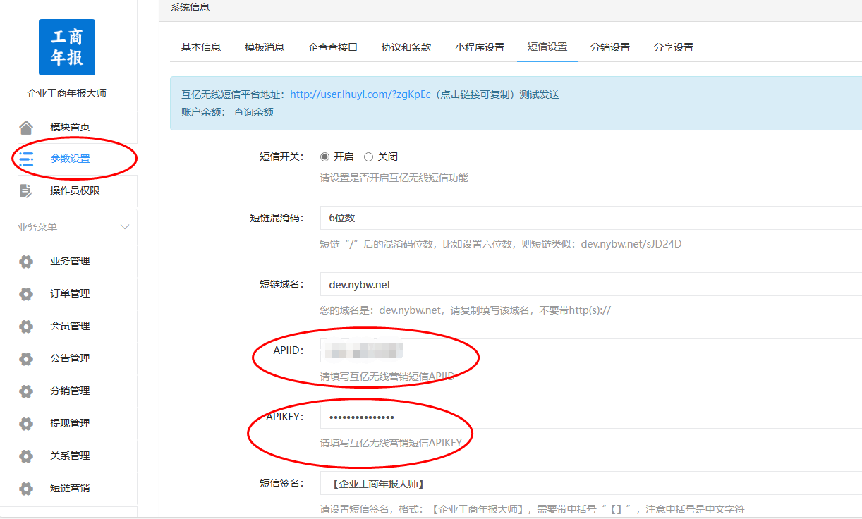The width and height of the screenshot is (862, 519).
Task: Go to 提现管理 menu item
Action: [68, 423]
